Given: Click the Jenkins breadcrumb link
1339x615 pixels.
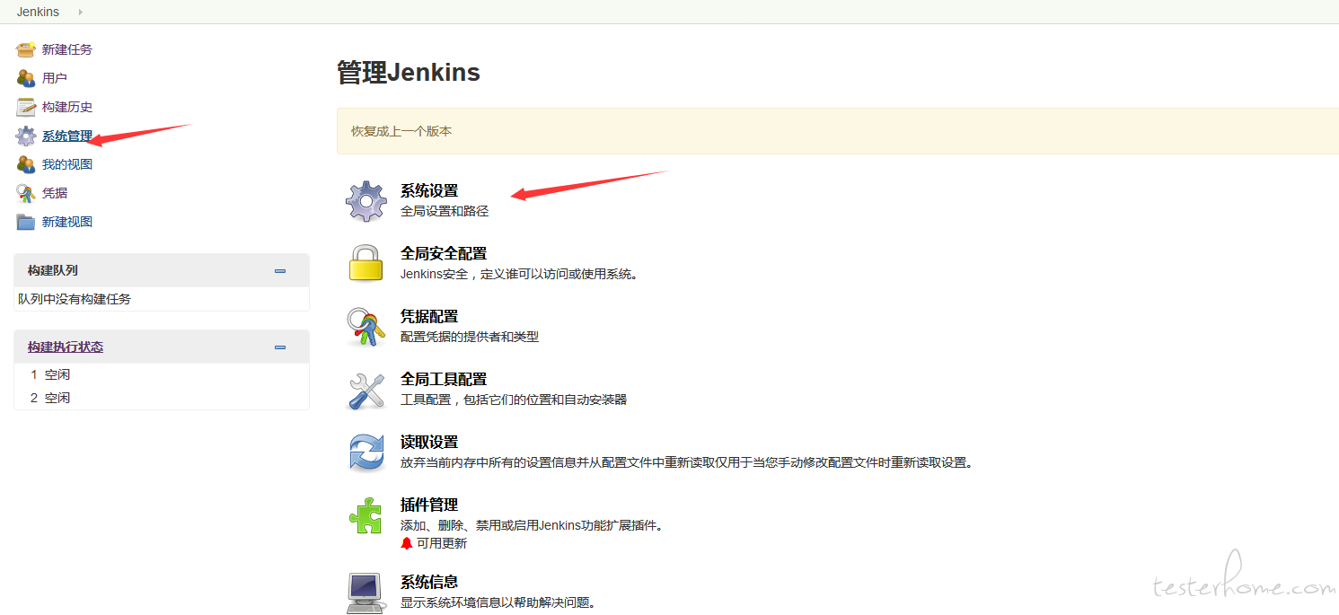Looking at the screenshot, I should click(x=38, y=12).
